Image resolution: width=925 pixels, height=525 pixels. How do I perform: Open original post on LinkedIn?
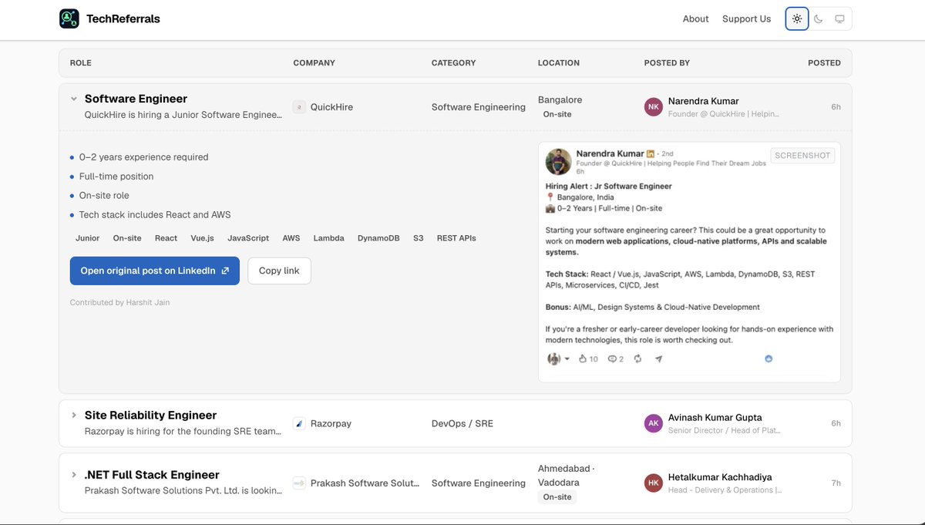(155, 271)
